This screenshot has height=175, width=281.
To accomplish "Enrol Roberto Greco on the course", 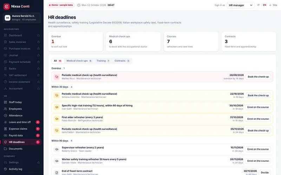I will click(x=258, y=149).
